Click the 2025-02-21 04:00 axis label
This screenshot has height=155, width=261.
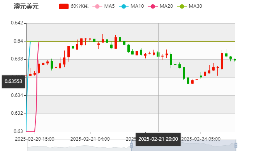coord(90,139)
